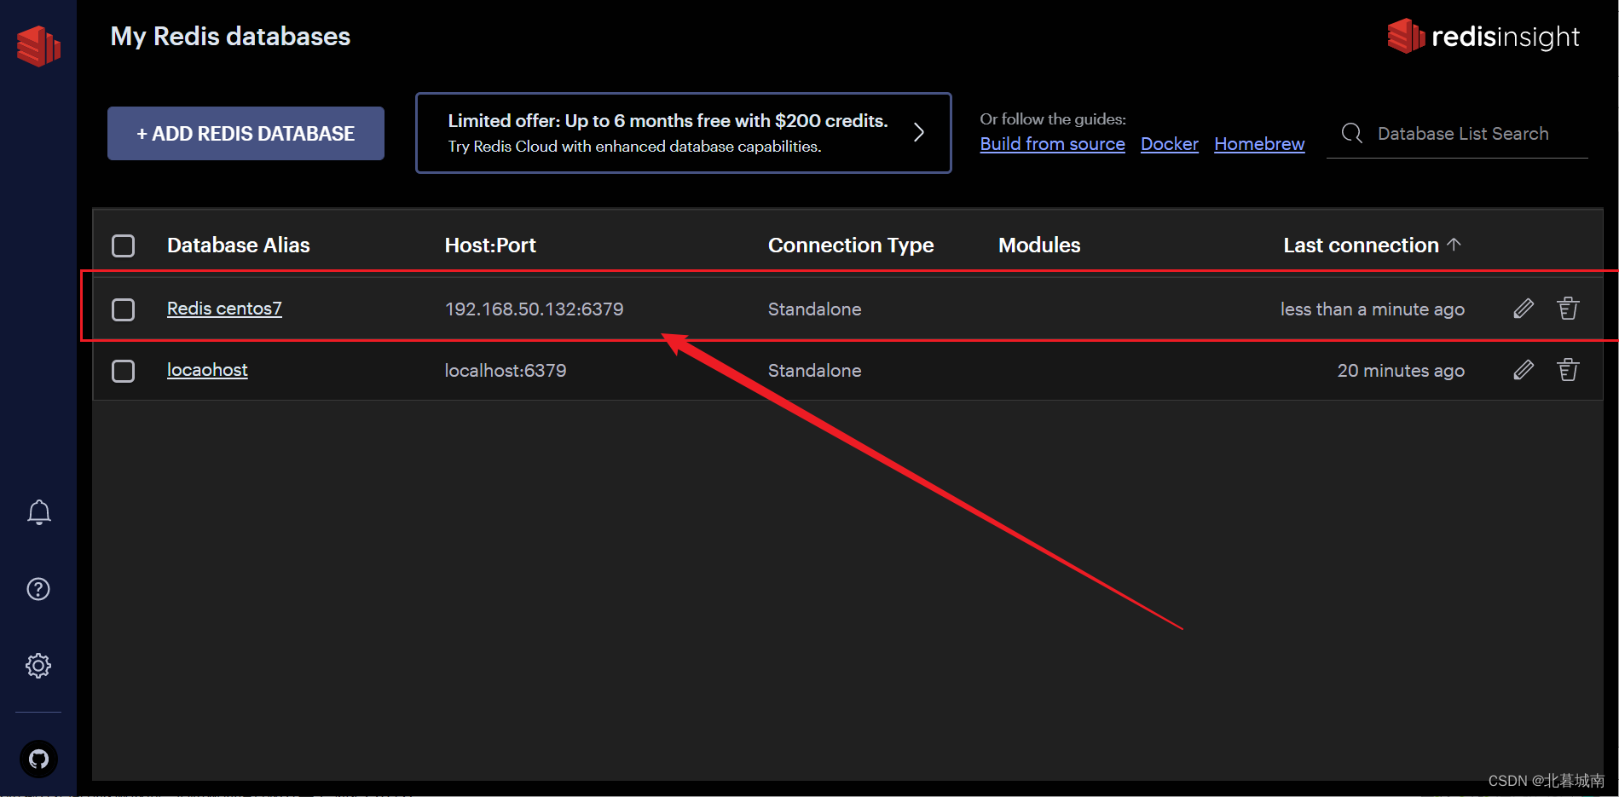1619x797 pixels.
Task: Edit the locaohost database with the pencil icon
Action: [1524, 370]
